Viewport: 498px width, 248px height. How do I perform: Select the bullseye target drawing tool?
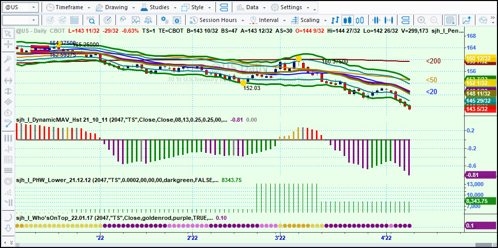point(8,182)
